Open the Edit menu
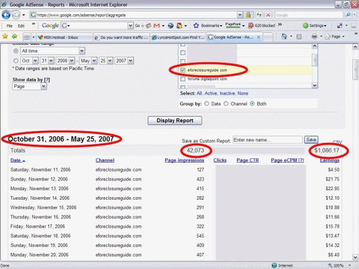 click(21, 26)
